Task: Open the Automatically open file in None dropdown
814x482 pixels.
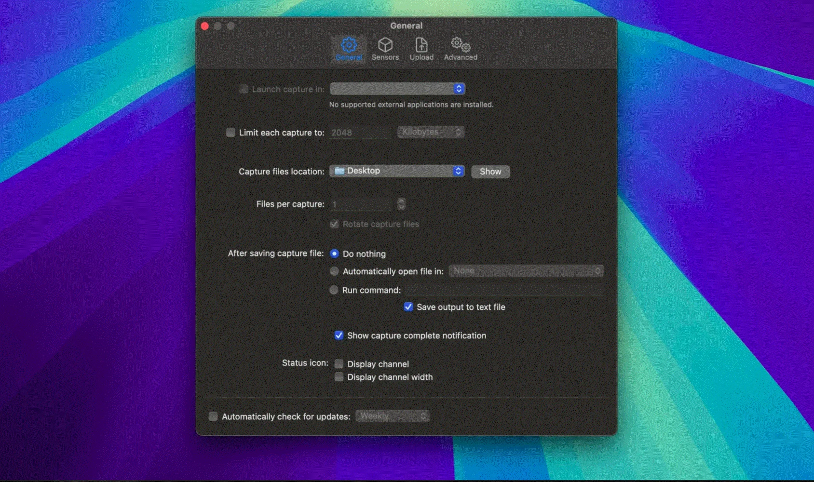Action: pyautogui.click(x=526, y=271)
